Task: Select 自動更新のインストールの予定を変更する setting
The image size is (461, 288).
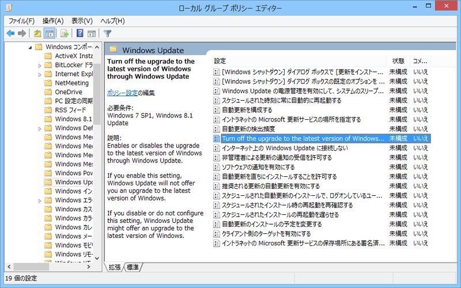Action: 271,224
